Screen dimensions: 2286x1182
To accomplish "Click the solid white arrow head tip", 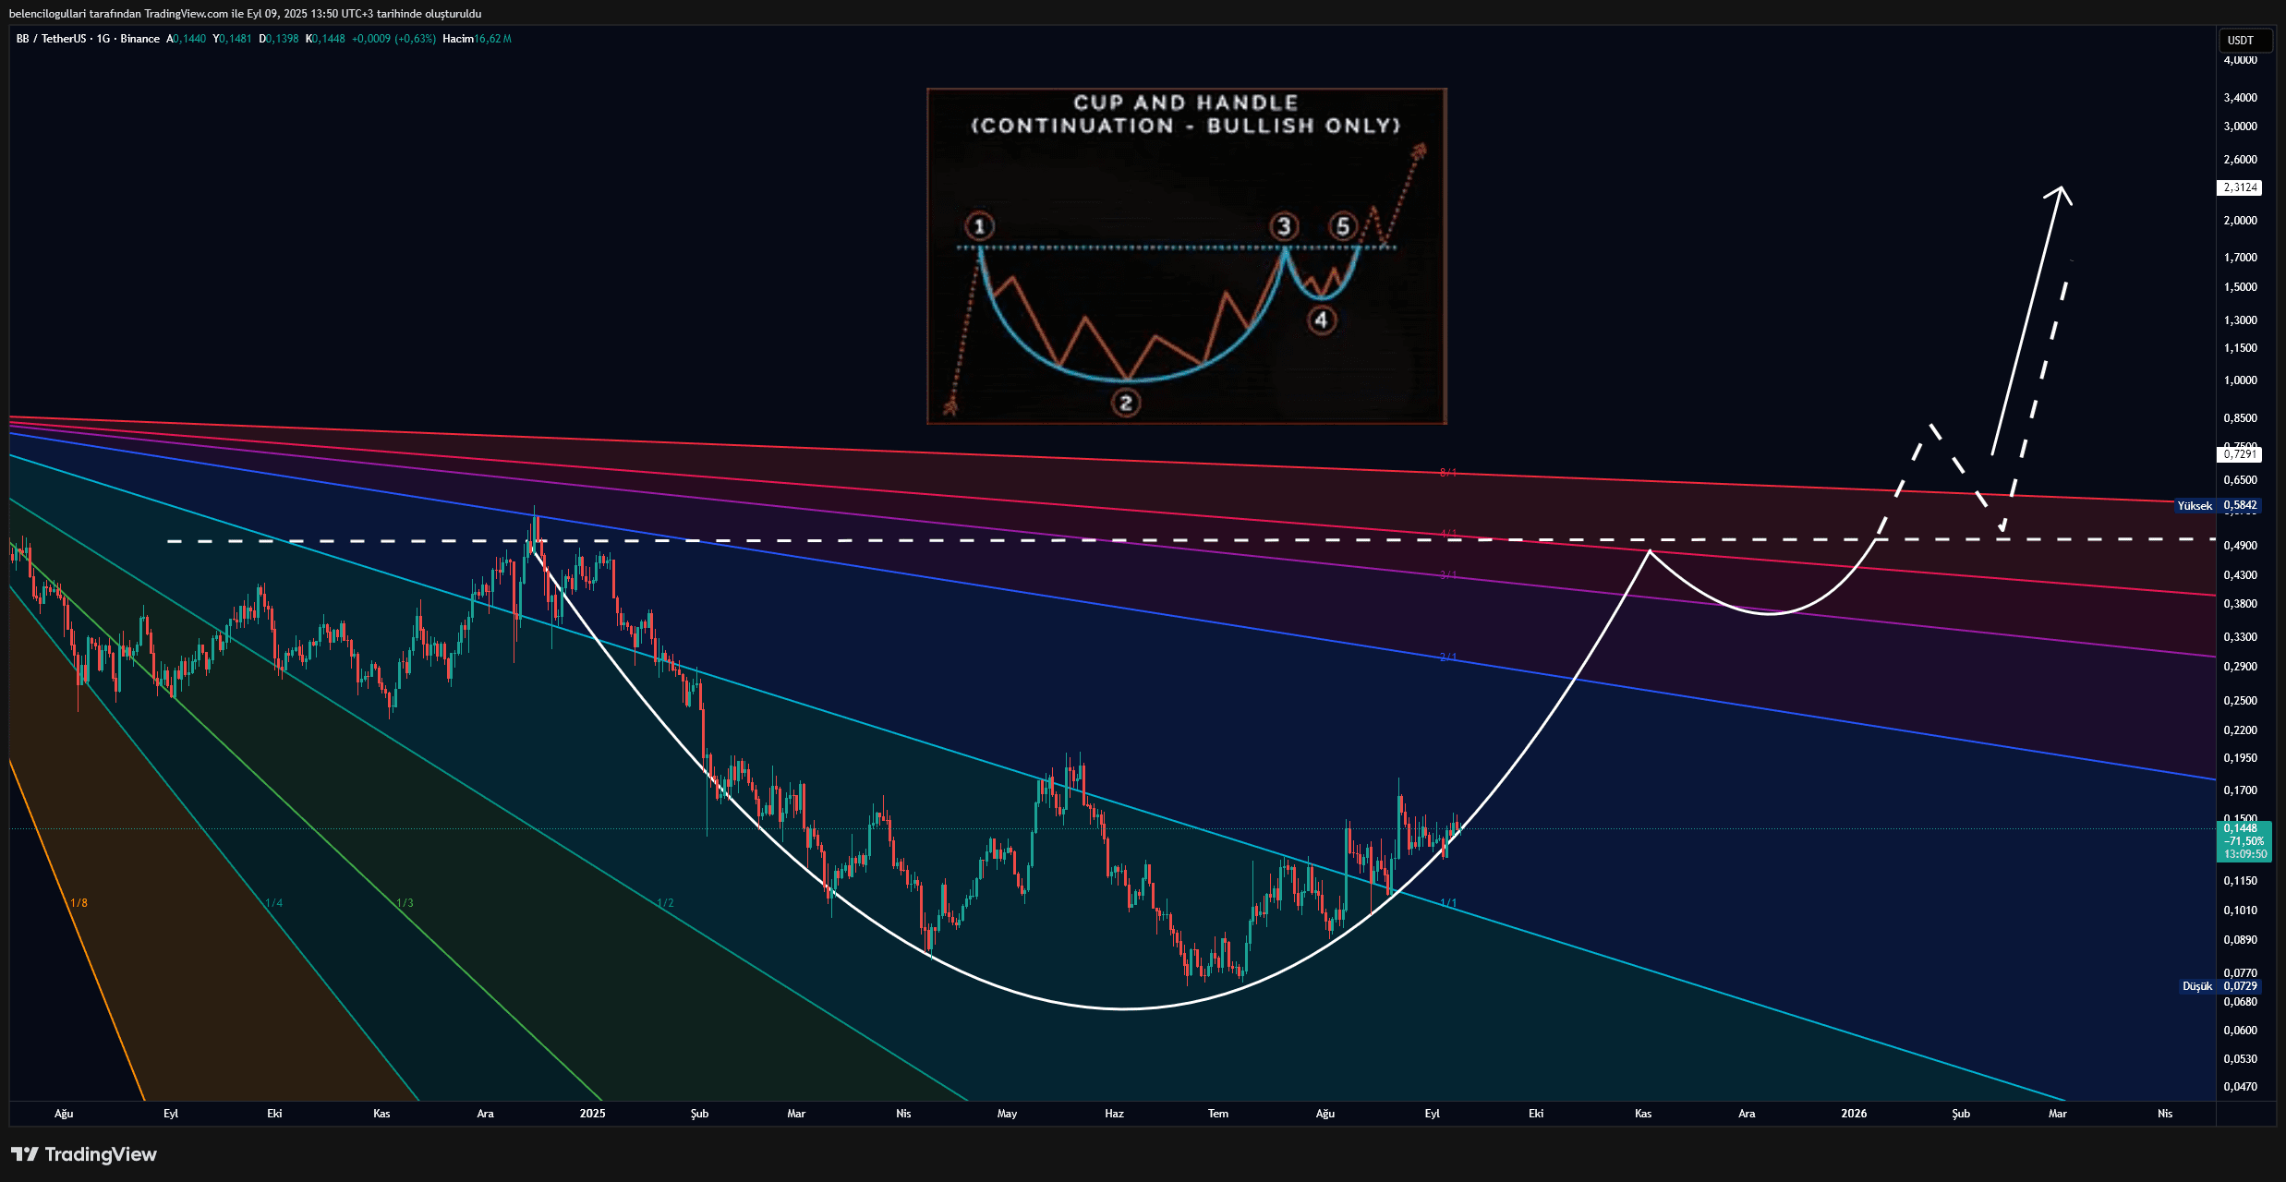I will (x=2061, y=189).
